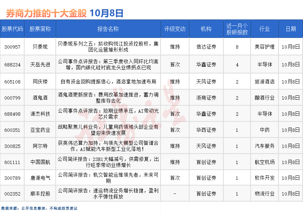Screen dimensions: 303x215
Task: Select stock code 605108
Action: tap(12, 82)
